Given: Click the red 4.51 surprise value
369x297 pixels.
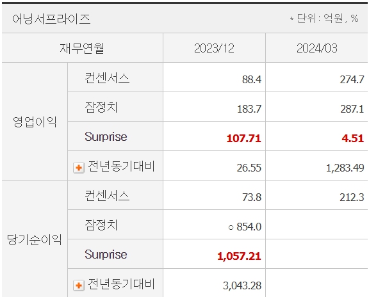Looking at the screenshot, I should [x=353, y=138].
